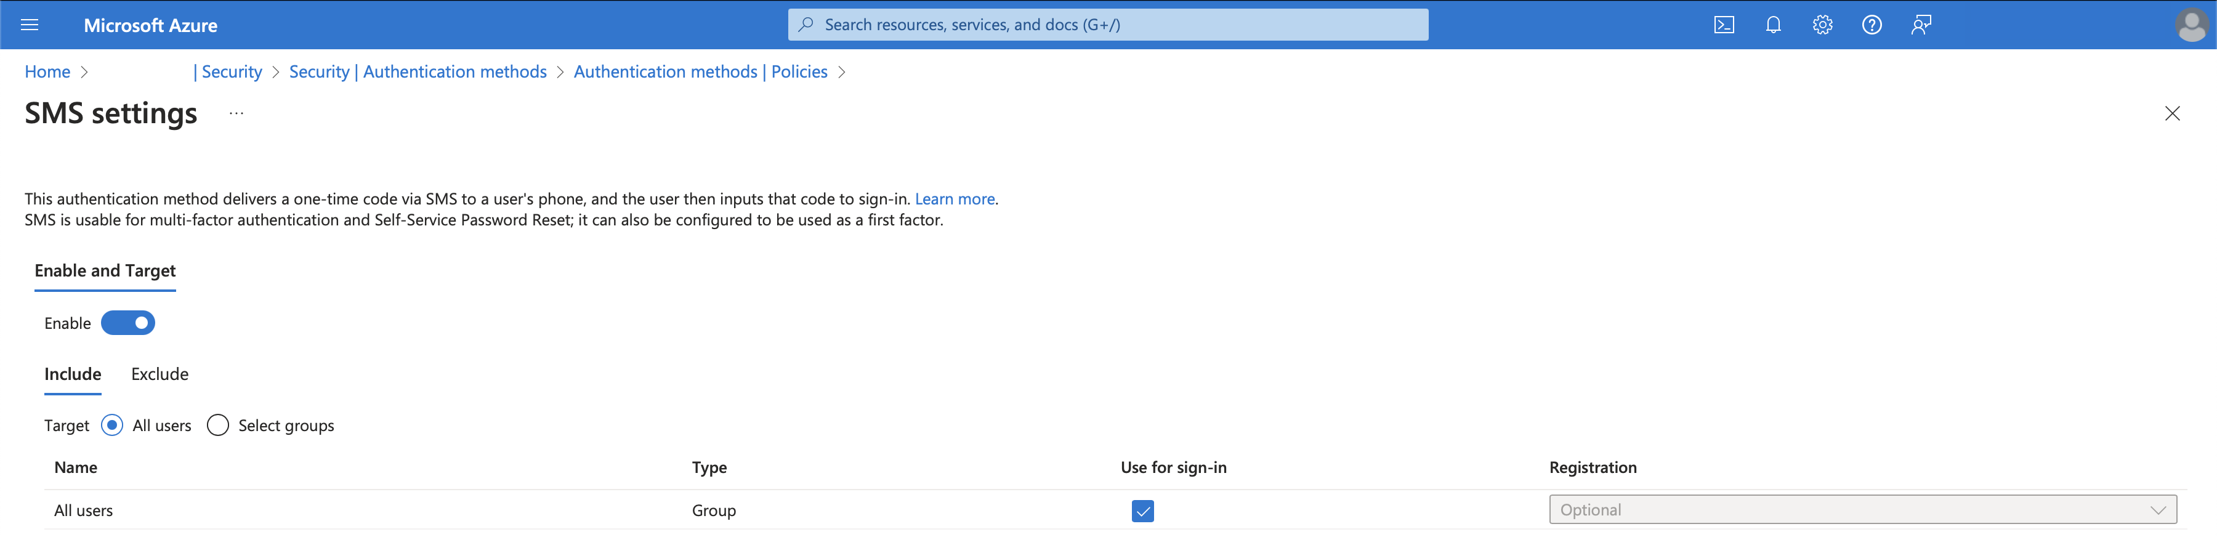Screen dimensions: 2217x537
Task: Click the Group type cell
Action: pos(714,511)
